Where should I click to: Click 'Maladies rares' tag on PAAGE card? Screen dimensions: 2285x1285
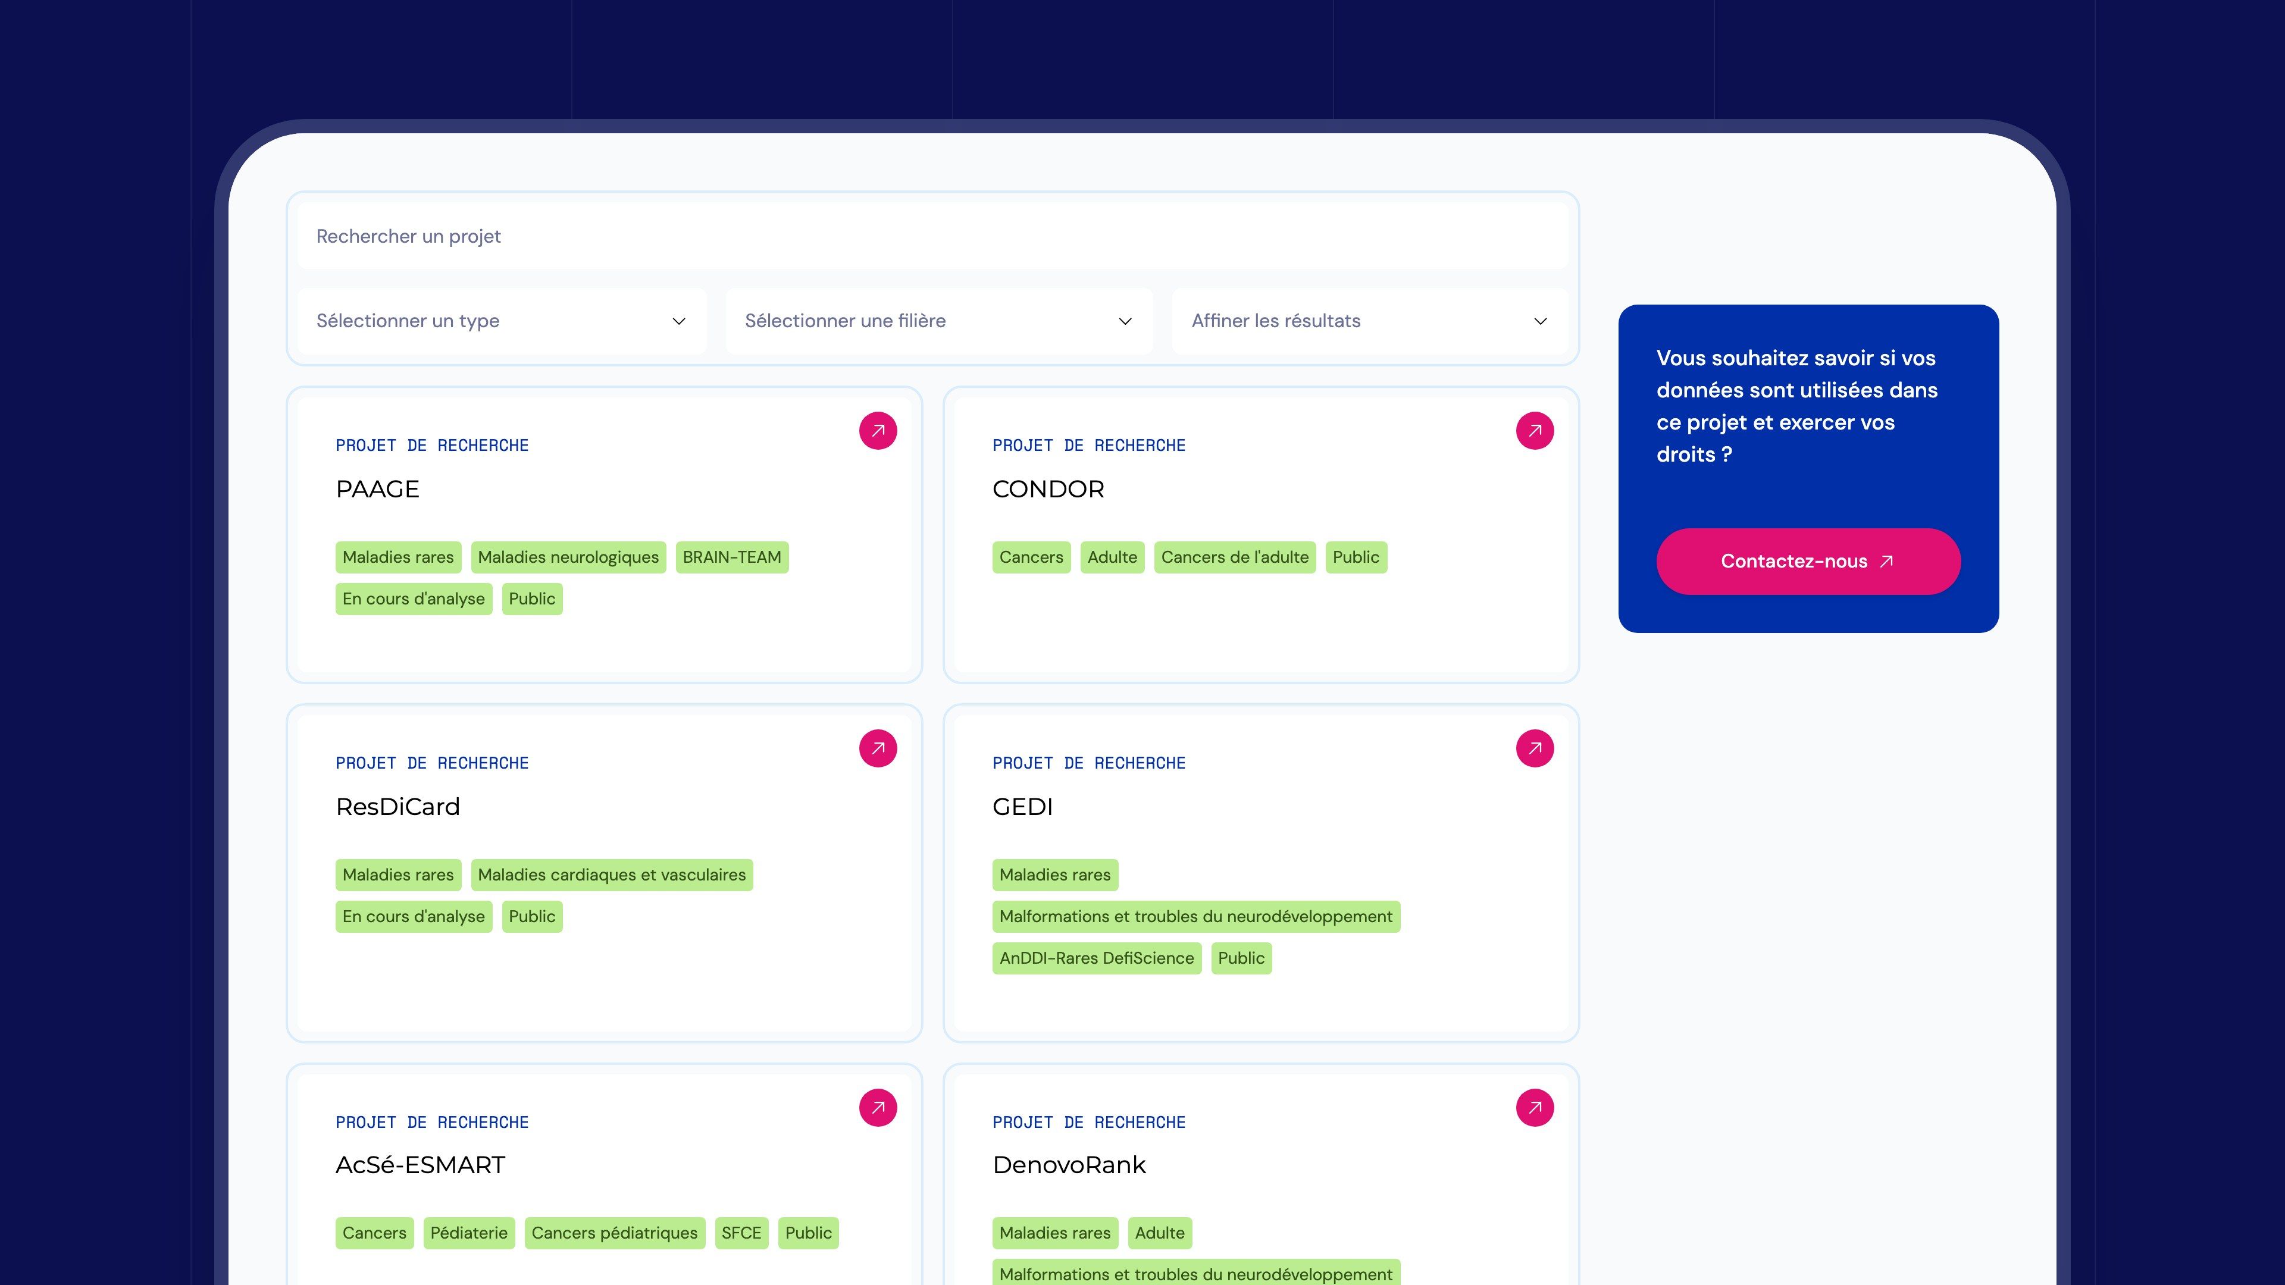pyautogui.click(x=397, y=557)
